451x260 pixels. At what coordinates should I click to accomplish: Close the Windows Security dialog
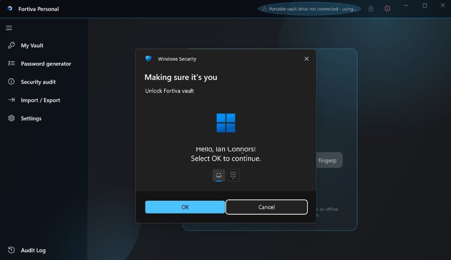[x=307, y=59]
